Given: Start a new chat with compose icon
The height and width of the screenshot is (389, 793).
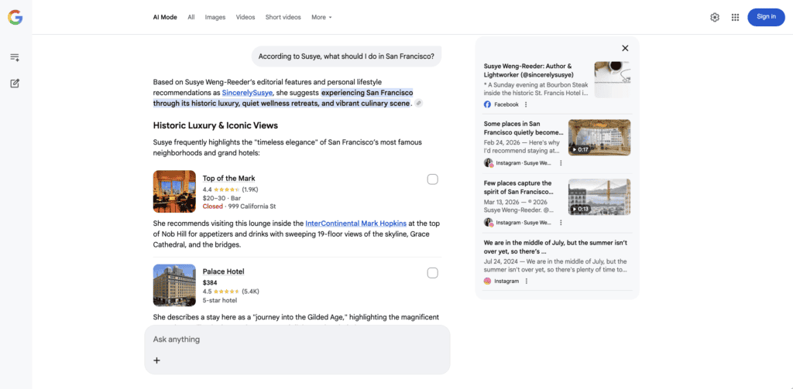Looking at the screenshot, I should click(x=15, y=84).
